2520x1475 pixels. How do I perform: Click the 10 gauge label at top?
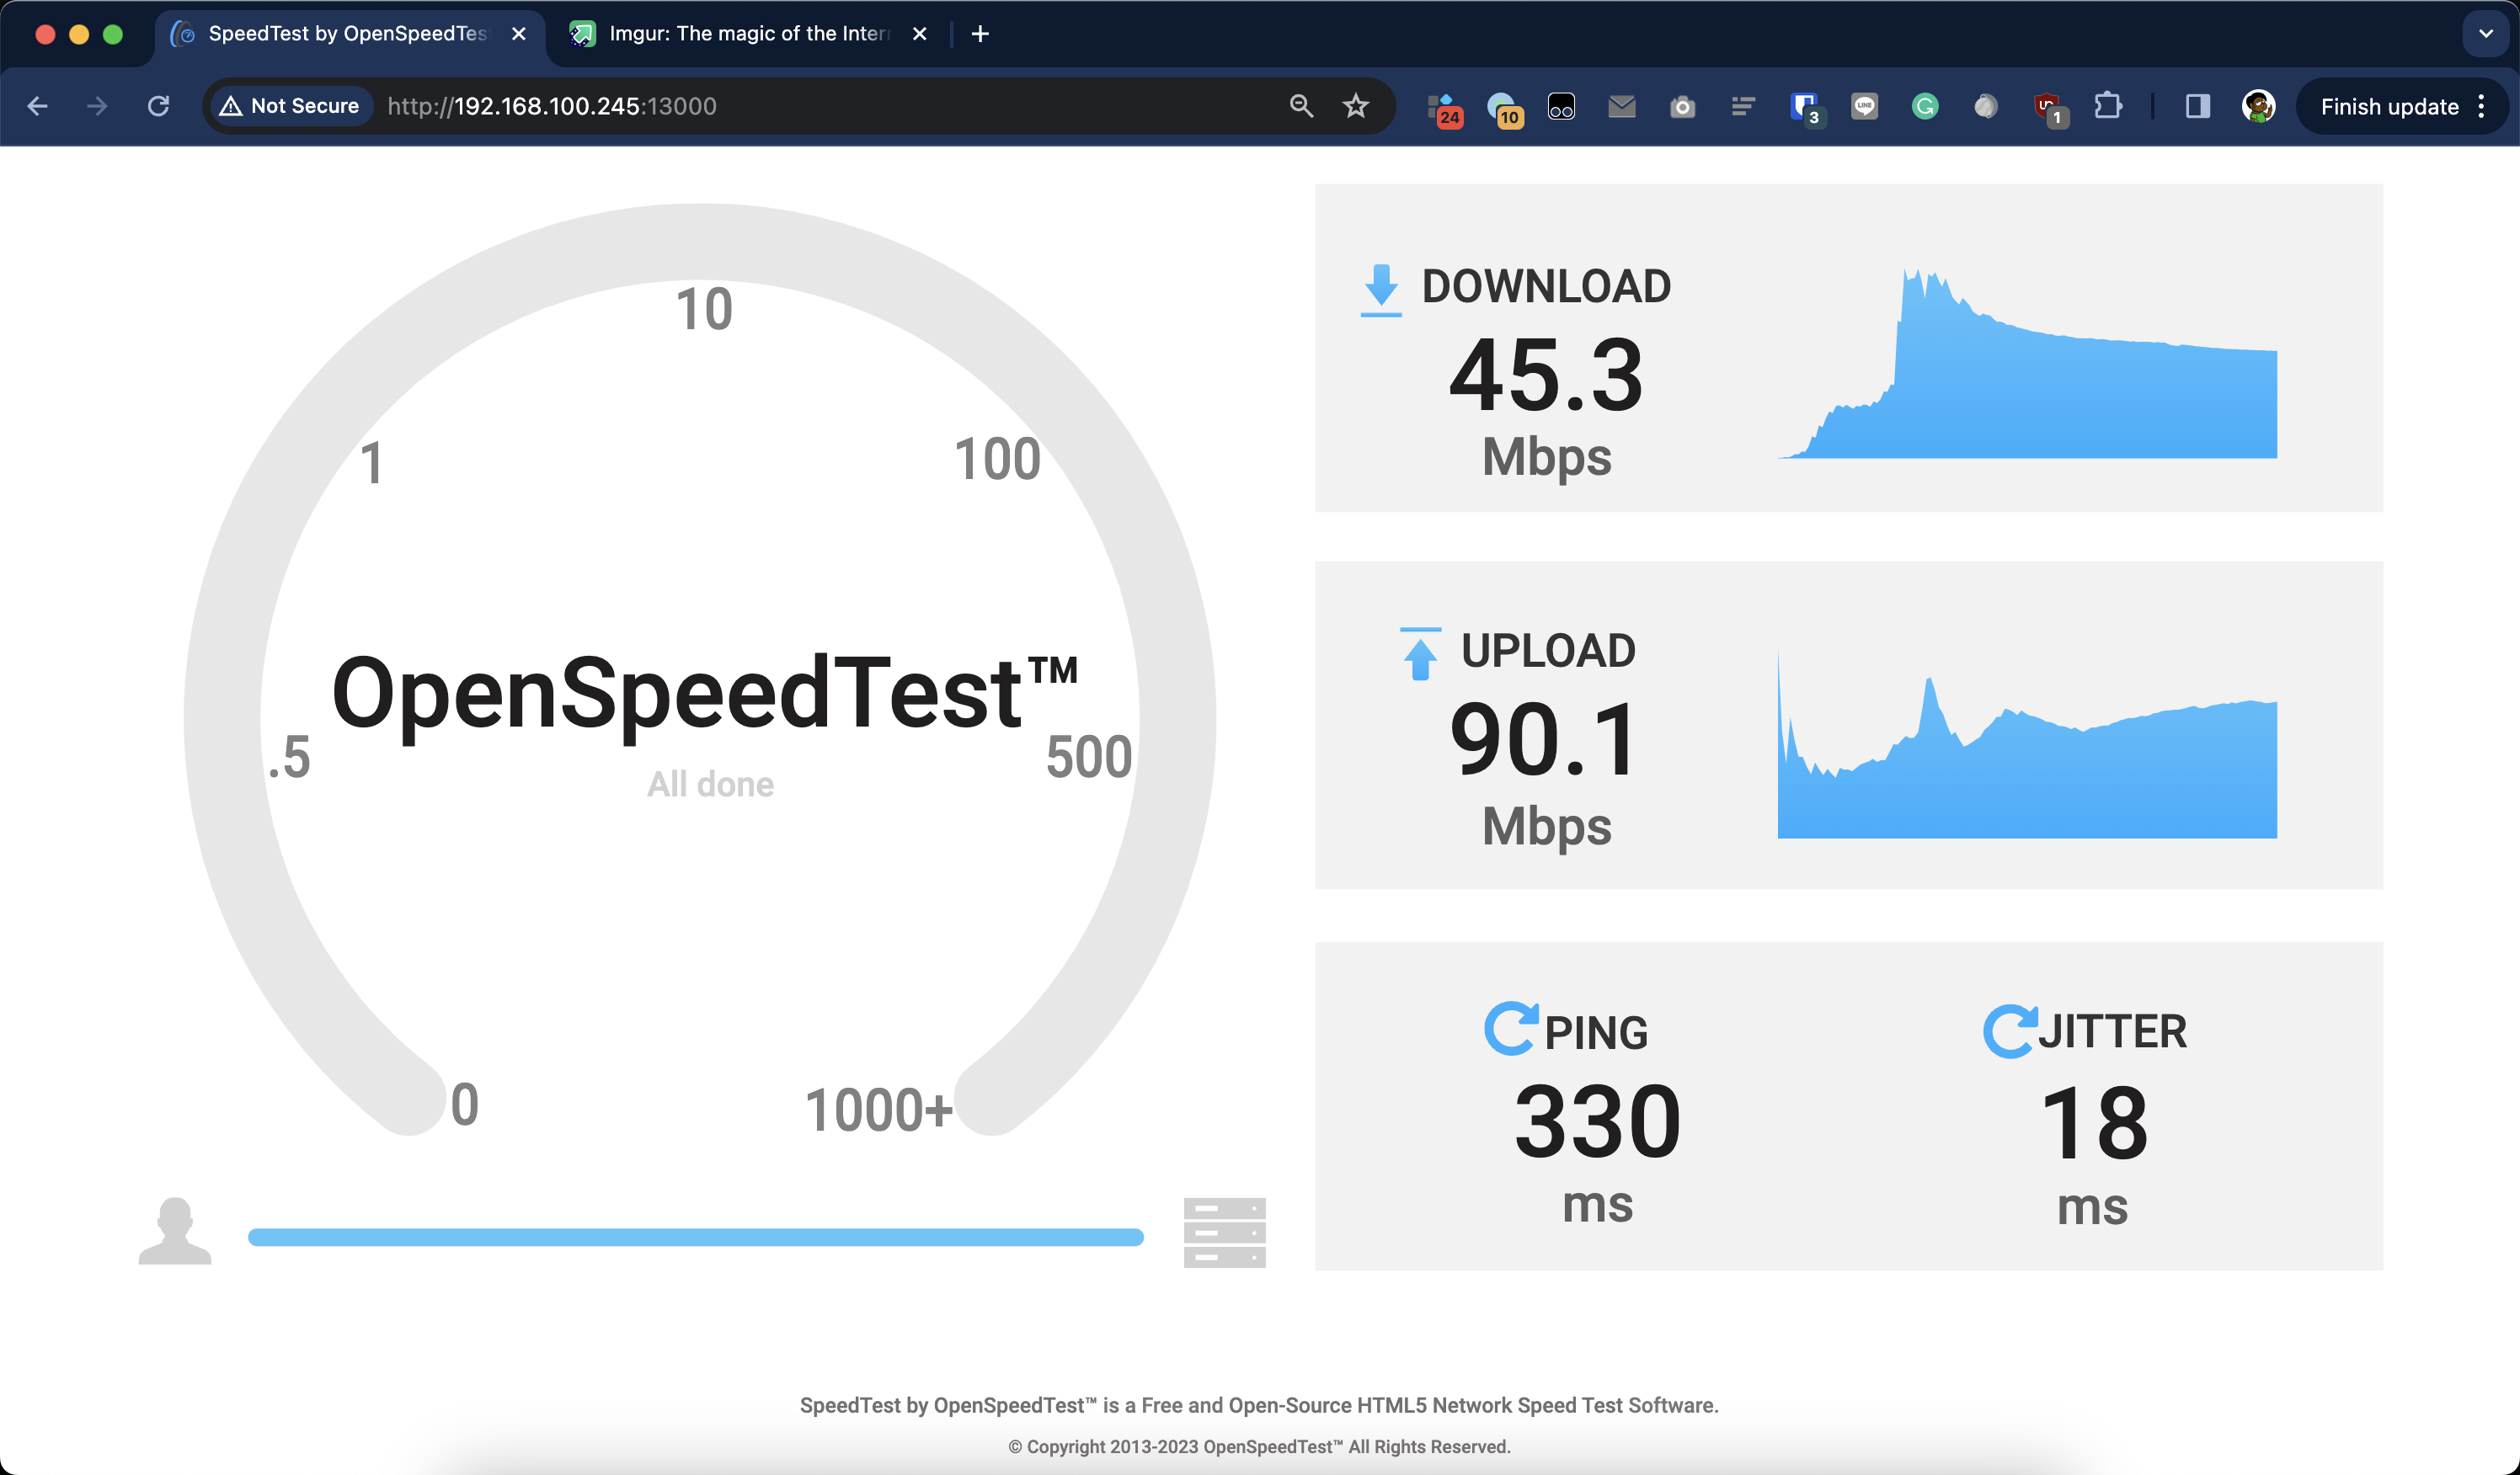coord(704,309)
